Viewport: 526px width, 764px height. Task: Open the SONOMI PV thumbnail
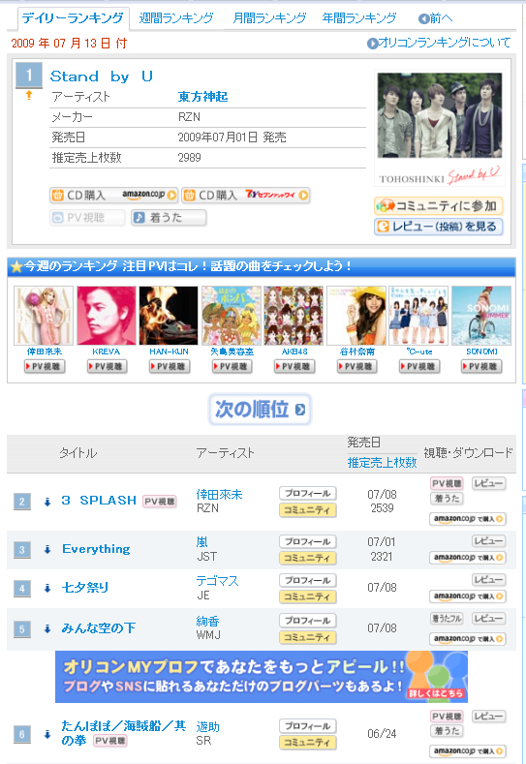click(x=481, y=316)
